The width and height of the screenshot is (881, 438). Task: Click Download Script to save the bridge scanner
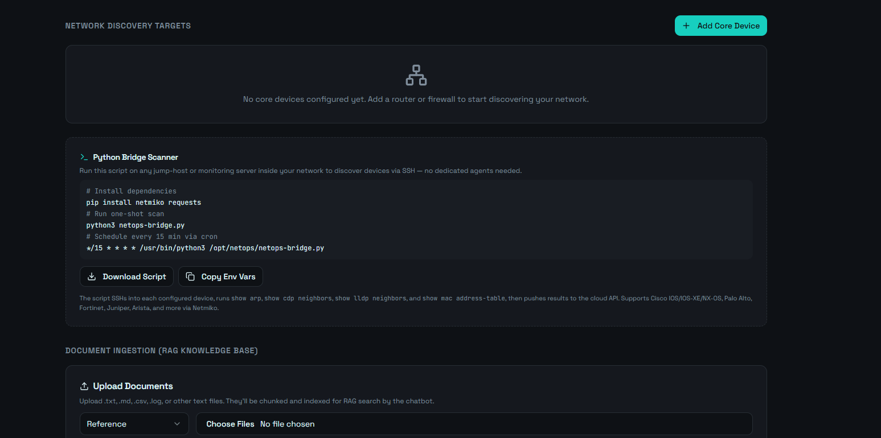pos(126,276)
